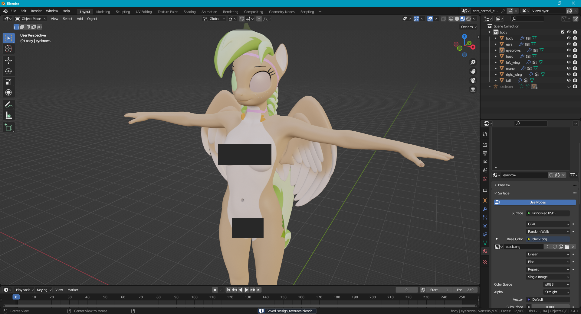Open the sRGB color space dropdown
Viewport: 581px width, 314px height.
(556, 284)
